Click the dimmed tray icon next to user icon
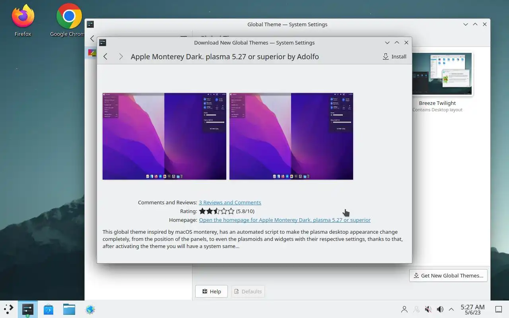This screenshot has height=318, width=509. point(416,309)
